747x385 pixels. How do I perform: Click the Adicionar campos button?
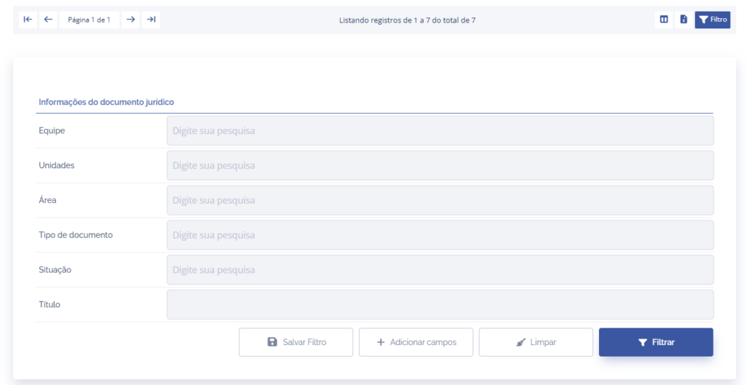point(416,342)
